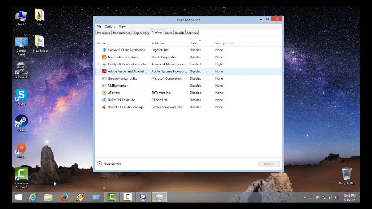
Task: Sort by the Name column header
Action: click(x=123, y=43)
